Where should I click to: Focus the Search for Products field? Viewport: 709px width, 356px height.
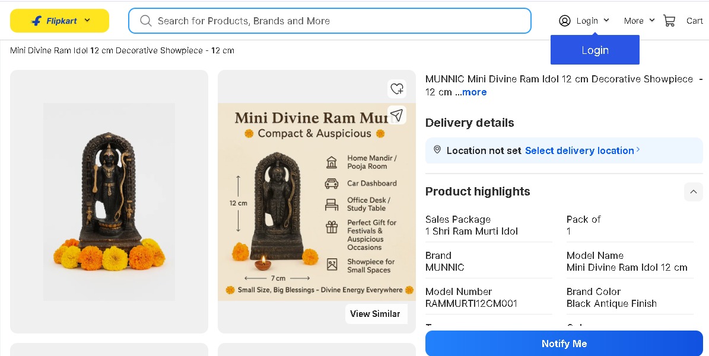point(330,21)
